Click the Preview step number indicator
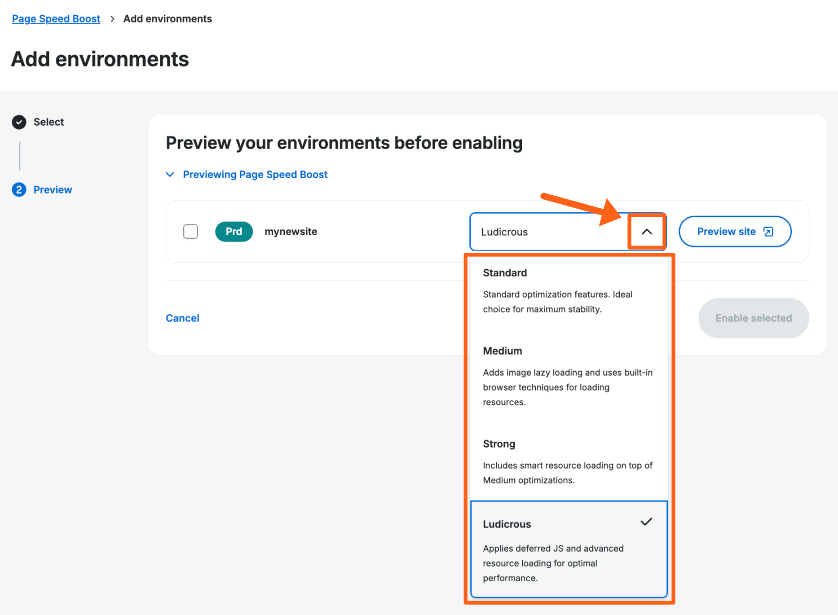838x615 pixels. pos(19,189)
